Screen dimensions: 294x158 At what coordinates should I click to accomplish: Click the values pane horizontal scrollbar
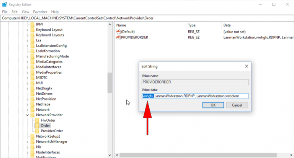[198, 155]
